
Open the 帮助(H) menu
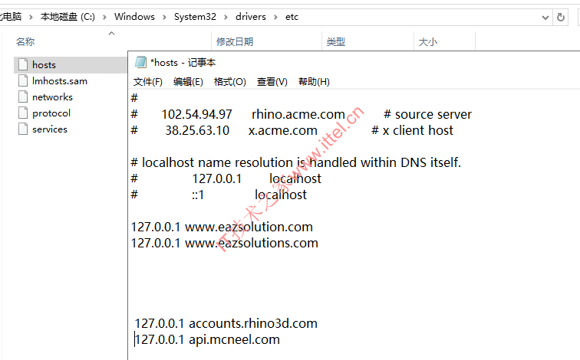[314, 82]
